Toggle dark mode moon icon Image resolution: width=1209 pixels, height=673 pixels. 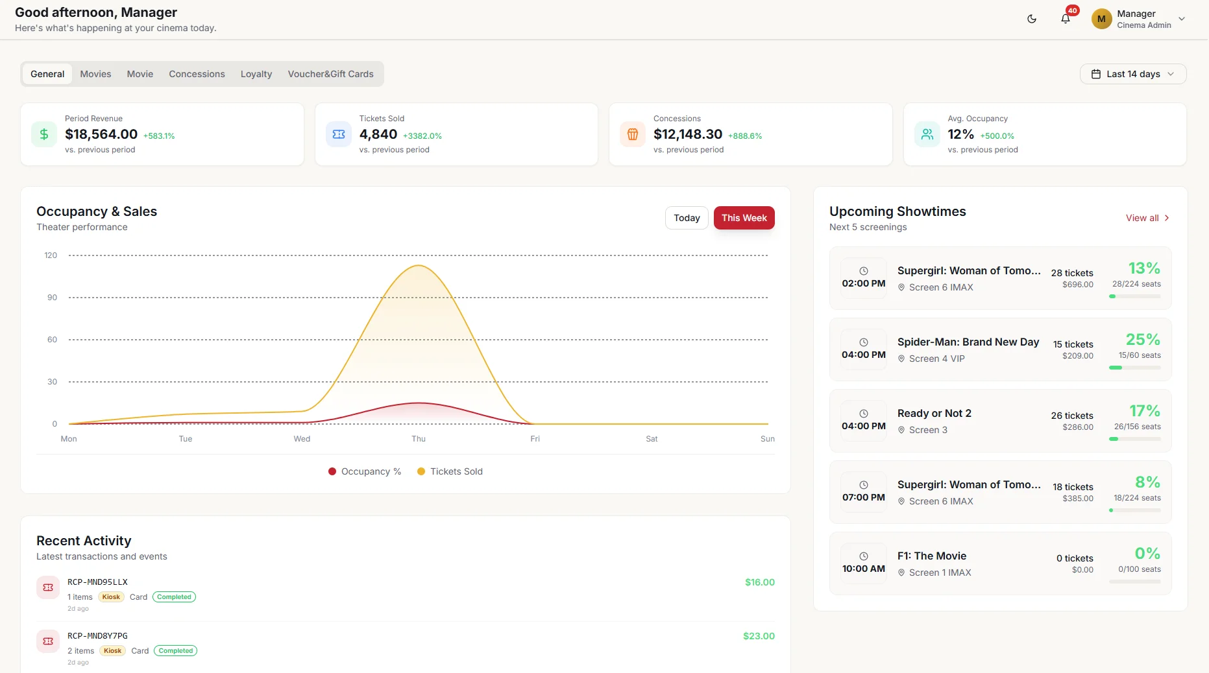1032,19
